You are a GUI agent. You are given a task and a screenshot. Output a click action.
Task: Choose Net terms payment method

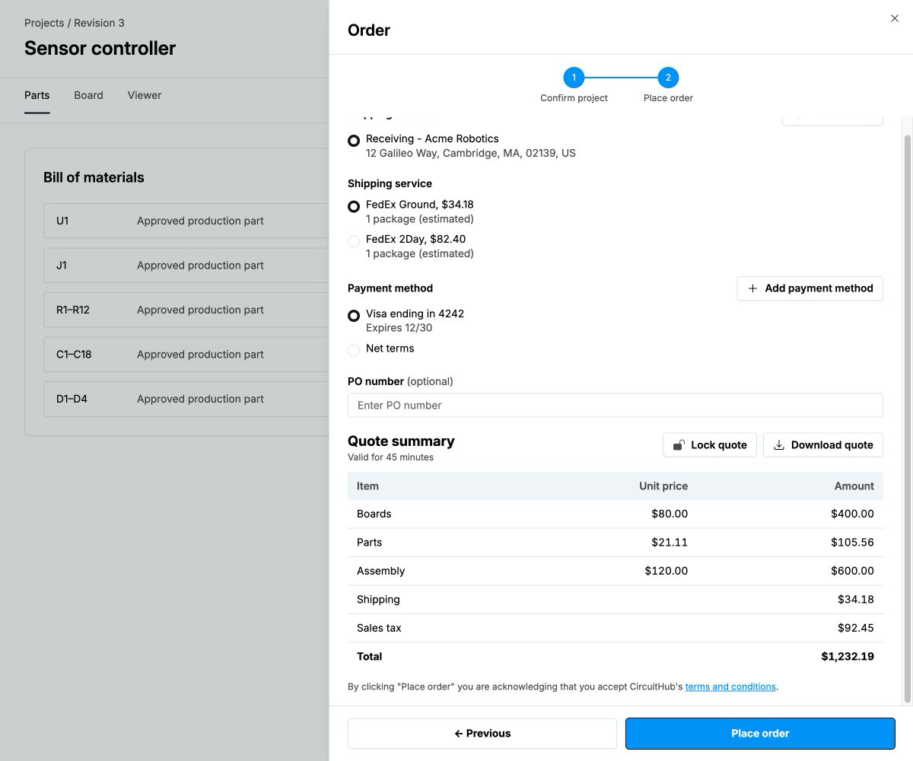coord(354,350)
